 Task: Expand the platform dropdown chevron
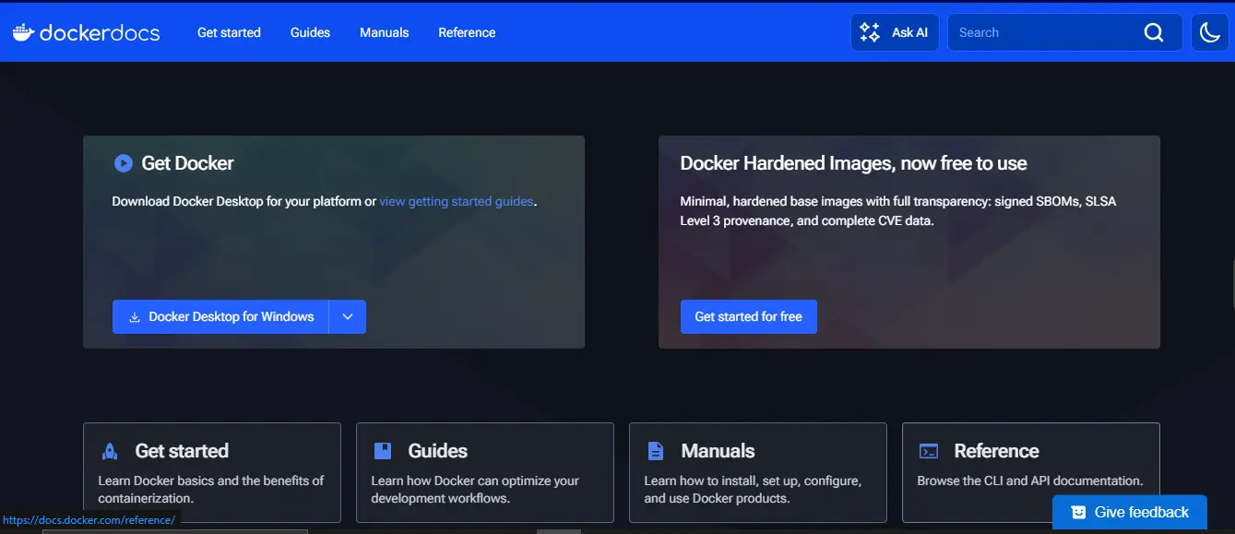(348, 316)
